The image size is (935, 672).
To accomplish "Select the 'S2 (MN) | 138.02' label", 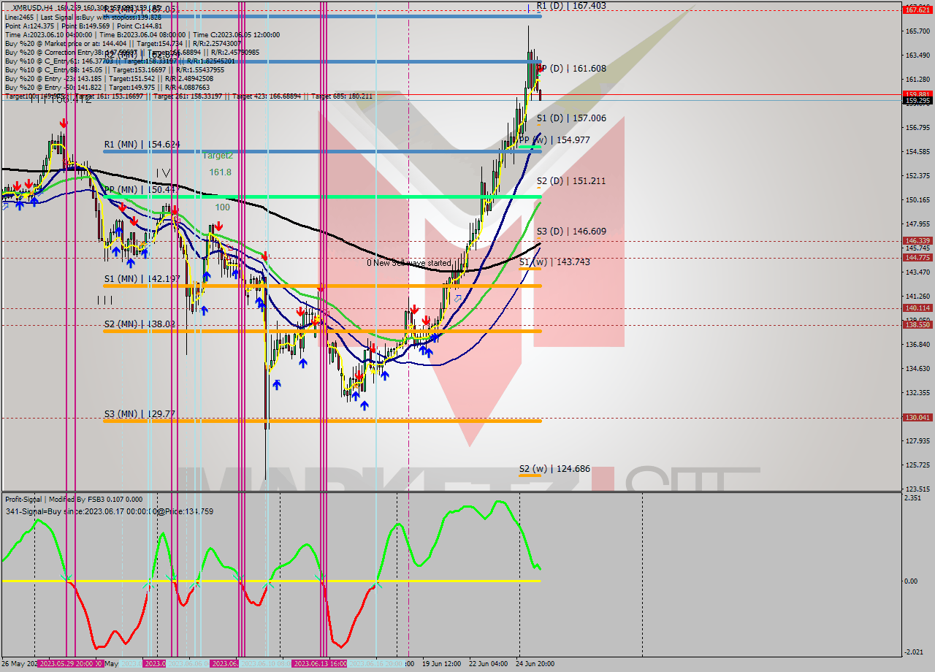I will point(140,324).
